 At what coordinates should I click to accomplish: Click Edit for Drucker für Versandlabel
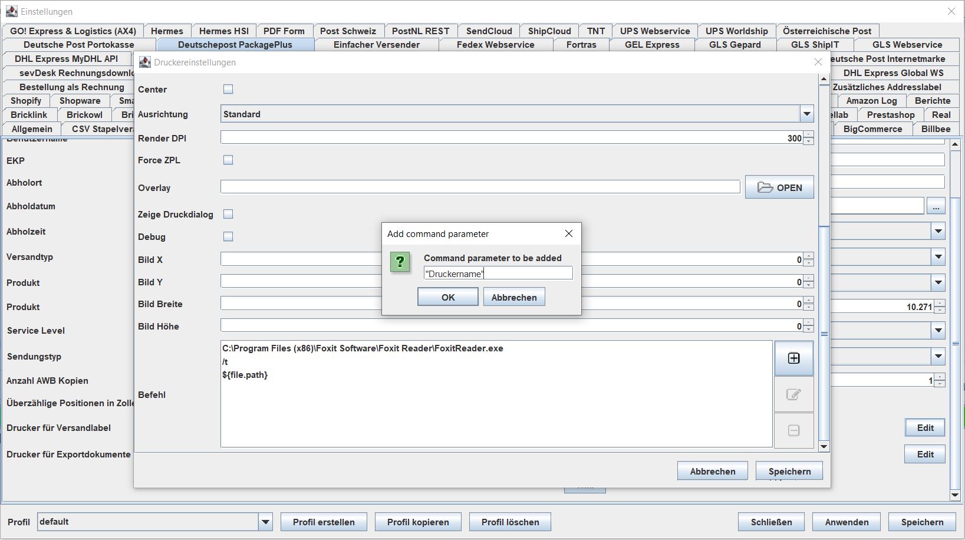tap(925, 427)
